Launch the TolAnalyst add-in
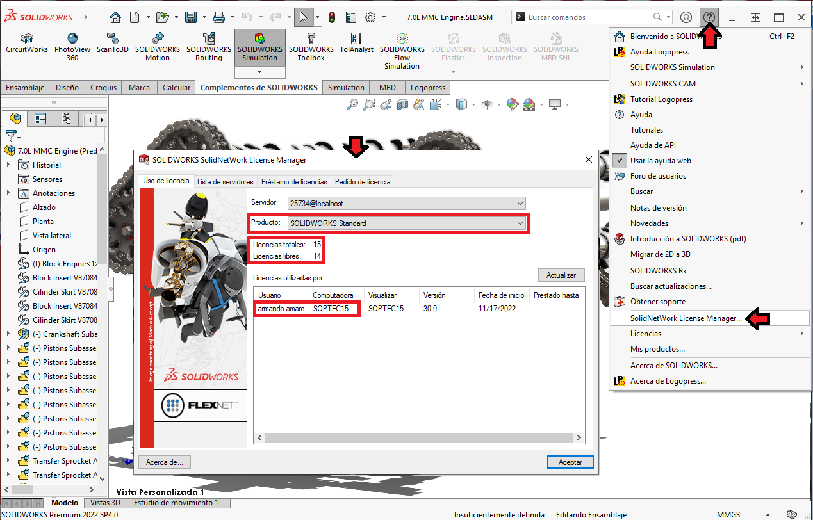Screen dimensions: 813x520 click(357, 44)
